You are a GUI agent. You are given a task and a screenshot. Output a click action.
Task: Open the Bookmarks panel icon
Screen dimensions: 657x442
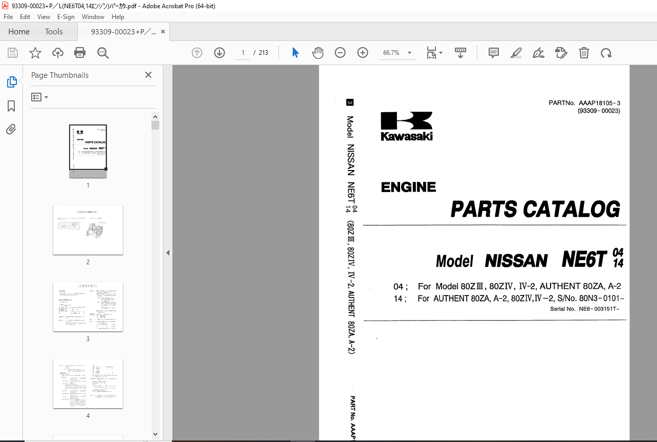[11, 106]
